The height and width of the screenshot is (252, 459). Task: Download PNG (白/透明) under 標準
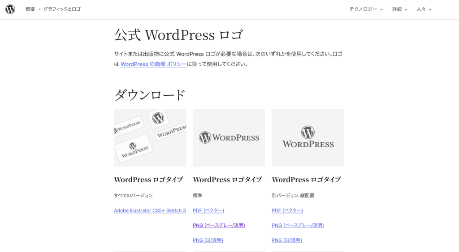(208, 240)
